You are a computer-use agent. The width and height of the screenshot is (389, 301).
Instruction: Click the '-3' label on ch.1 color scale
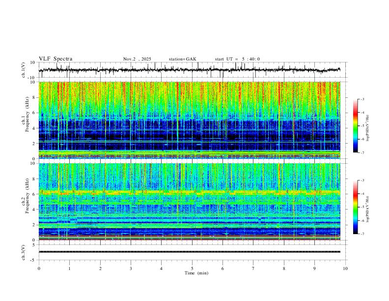362,99
